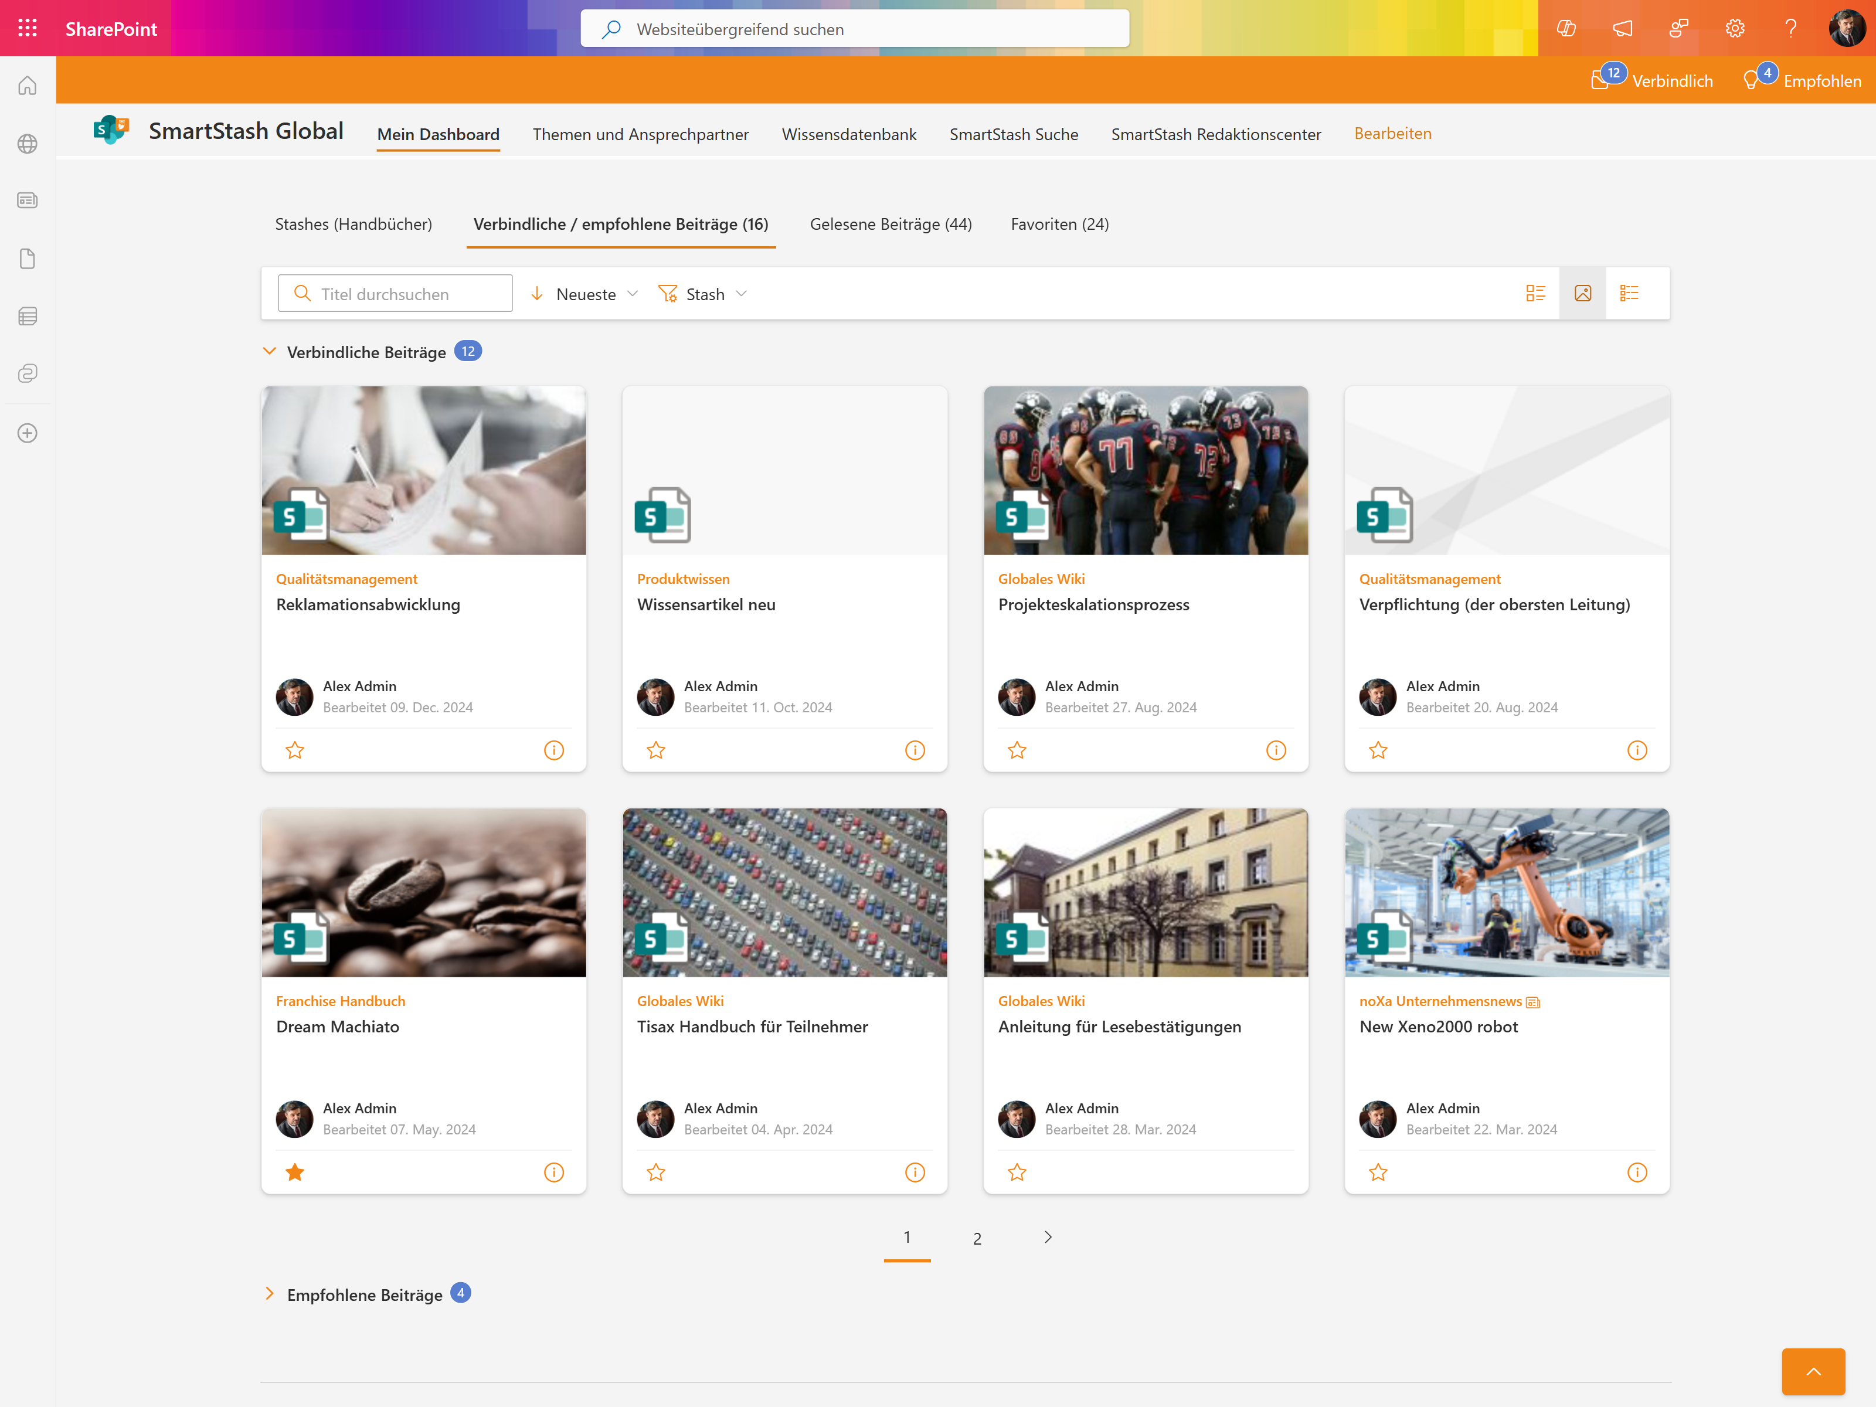Open the connections share icon in header
Viewport: 1876px width, 1407px height.
1678,28
